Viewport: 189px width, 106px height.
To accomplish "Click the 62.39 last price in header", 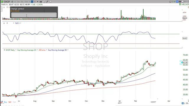I will pyautogui.click(x=27, y=4).
